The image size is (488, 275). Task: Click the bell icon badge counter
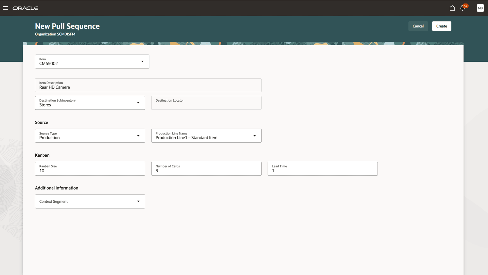click(x=465, y=6)
